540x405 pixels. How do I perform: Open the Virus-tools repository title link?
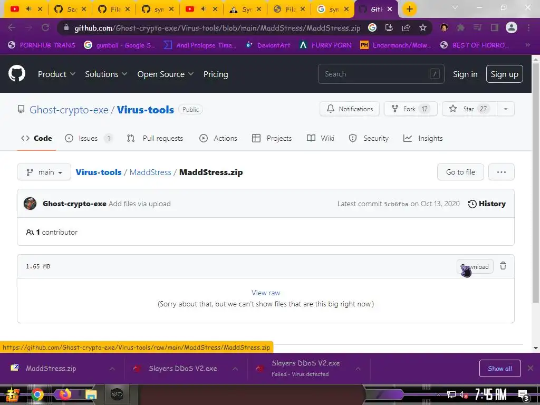146,110
